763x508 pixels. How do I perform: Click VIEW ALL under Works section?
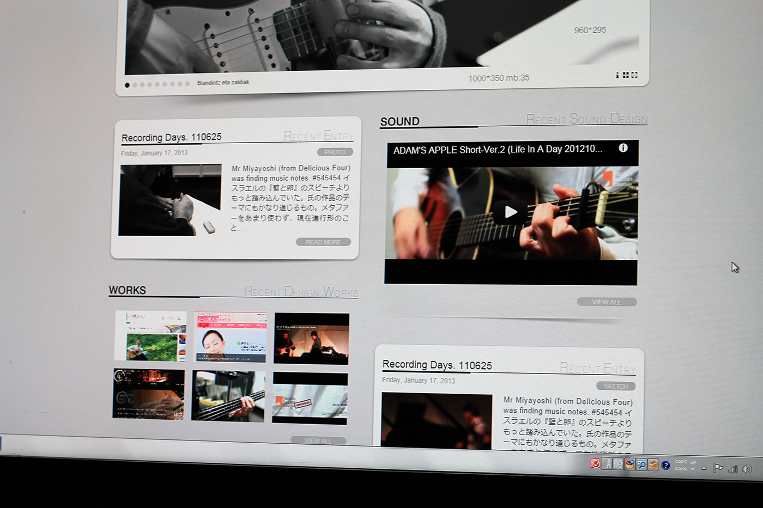[318, 440]
